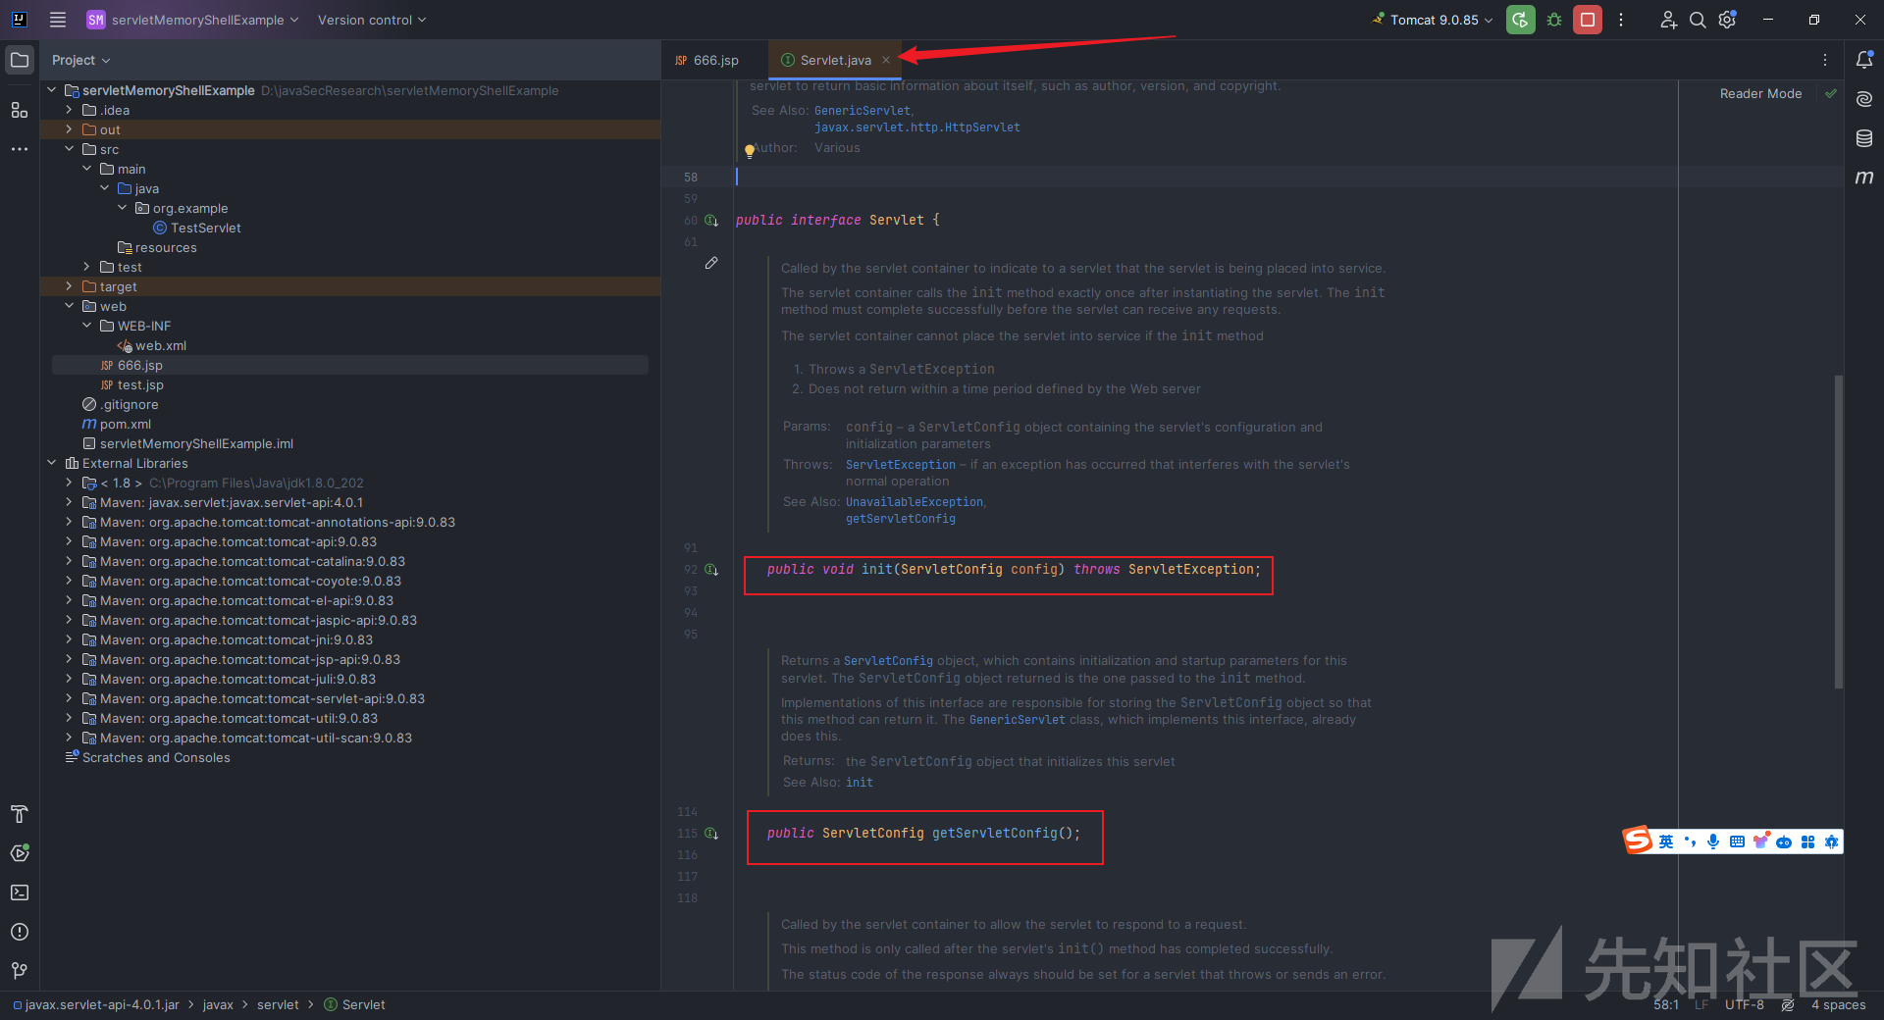Screen dimensions: 1884x1020
Task: Click javax.servlet-api-4.0.1.jar breadcrumb
Action: 96,1005
